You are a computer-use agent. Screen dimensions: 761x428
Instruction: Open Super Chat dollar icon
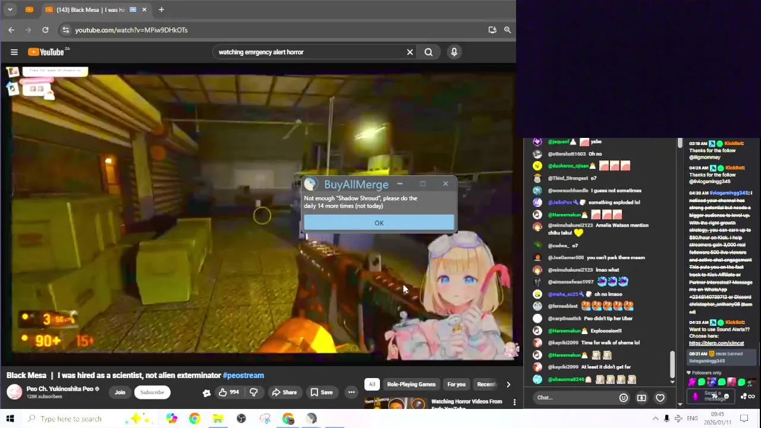point(641,398)
